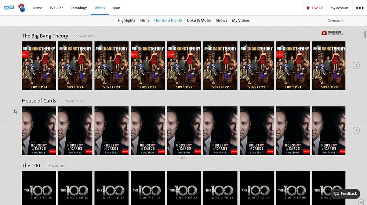Open House of Cards S04 EP11 poster

pos(112,131)
